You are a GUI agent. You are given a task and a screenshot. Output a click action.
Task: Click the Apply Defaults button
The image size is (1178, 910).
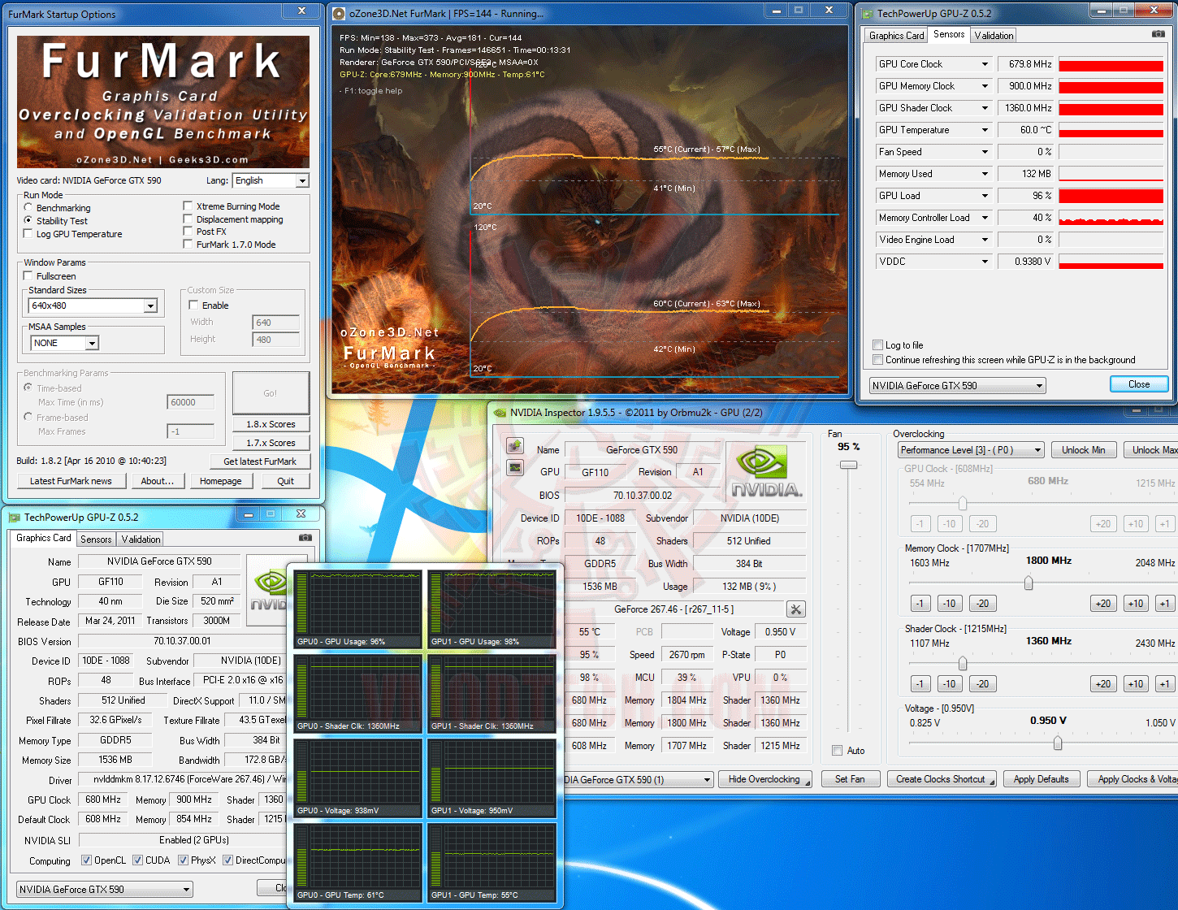[1042, 778]
